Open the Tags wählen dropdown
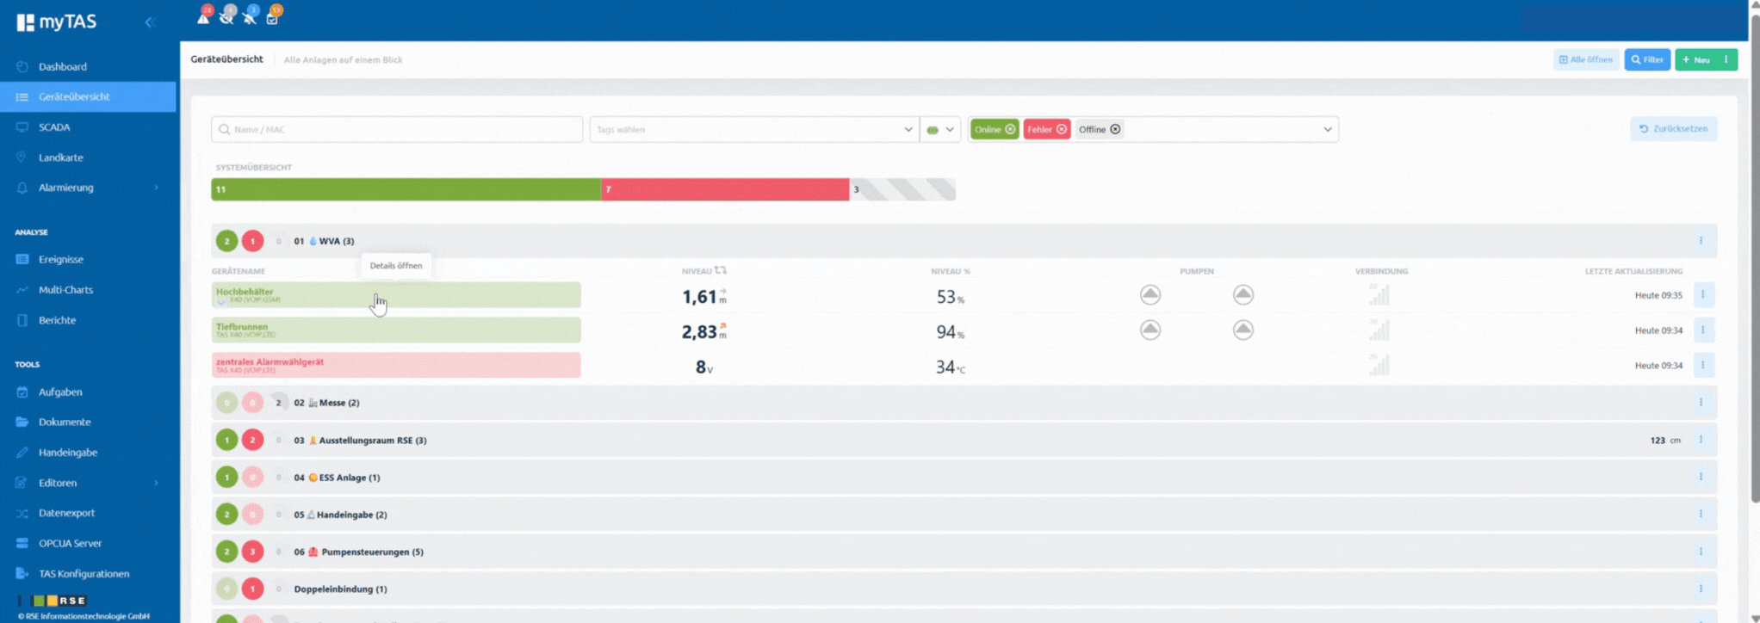 [x=753, y=129]
